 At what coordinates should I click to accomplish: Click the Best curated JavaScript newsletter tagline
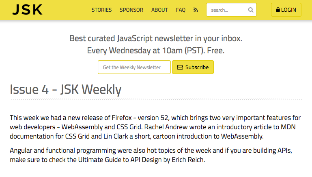[x=156, y=38]
